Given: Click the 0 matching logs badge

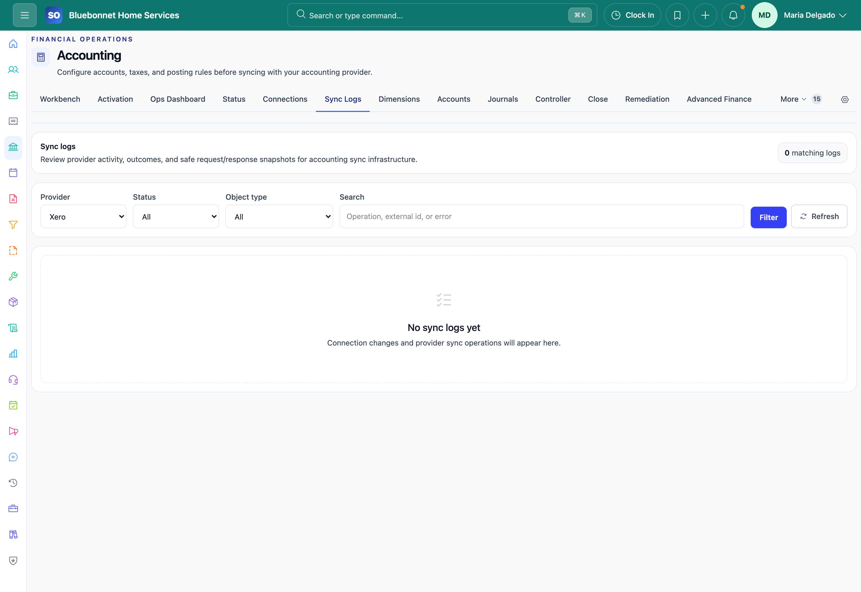Looking at the screenshot, I should click(x=812, y=153).
